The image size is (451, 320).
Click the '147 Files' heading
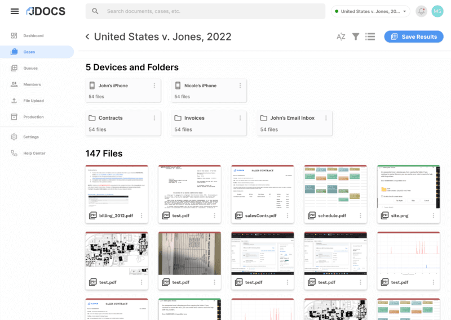(104, 154)
